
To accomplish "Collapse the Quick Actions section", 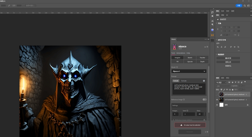I will (x=216, y=54).
